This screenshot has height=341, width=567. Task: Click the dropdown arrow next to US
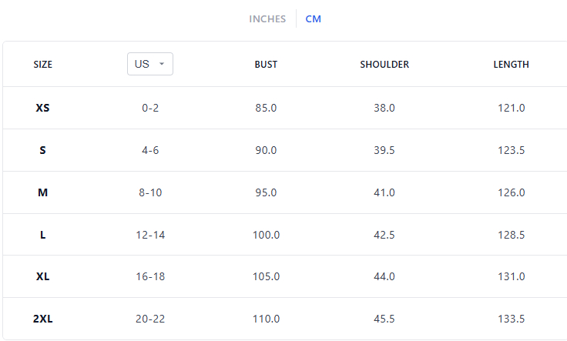pos(162,65)
